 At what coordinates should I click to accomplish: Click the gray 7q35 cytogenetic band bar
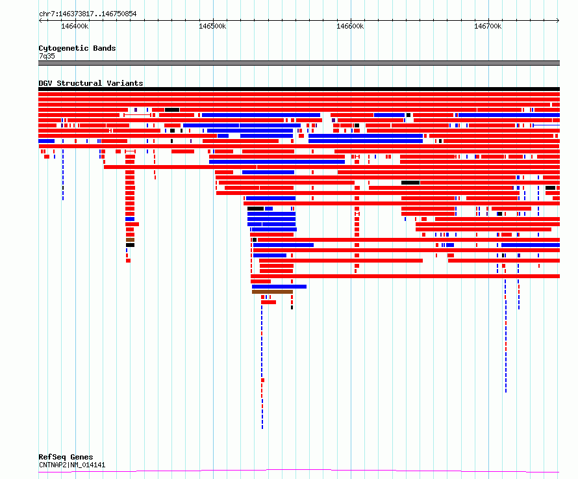tap(299, 63)
